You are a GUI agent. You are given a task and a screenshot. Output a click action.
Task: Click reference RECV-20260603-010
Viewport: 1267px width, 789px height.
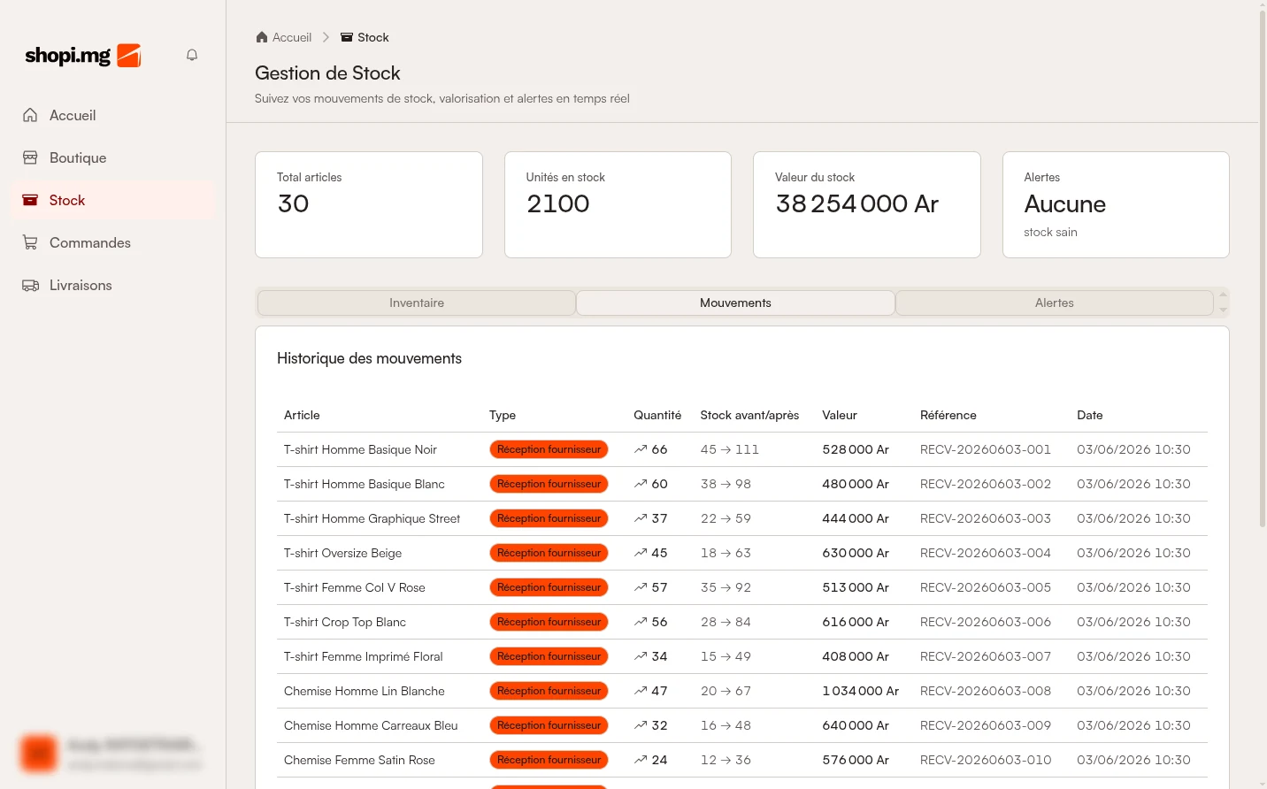point(986,760)
